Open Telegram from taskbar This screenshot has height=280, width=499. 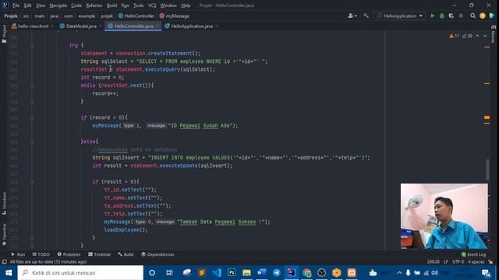tap(277, 273)
